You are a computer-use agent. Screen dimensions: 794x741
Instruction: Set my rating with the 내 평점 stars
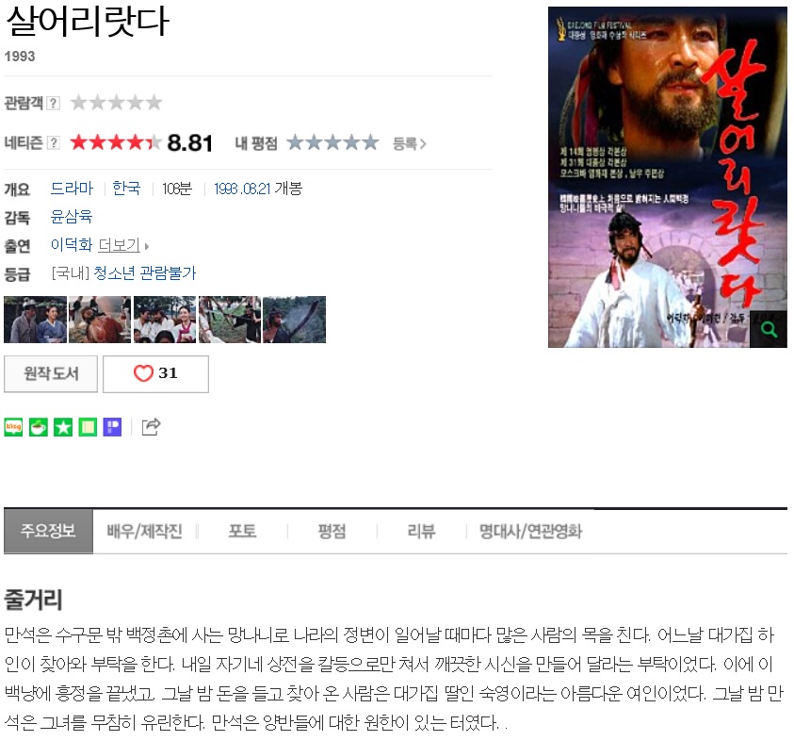(332, 143)
